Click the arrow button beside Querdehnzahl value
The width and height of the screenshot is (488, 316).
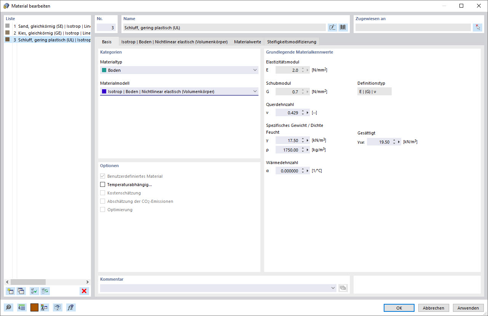click(308, 112)
